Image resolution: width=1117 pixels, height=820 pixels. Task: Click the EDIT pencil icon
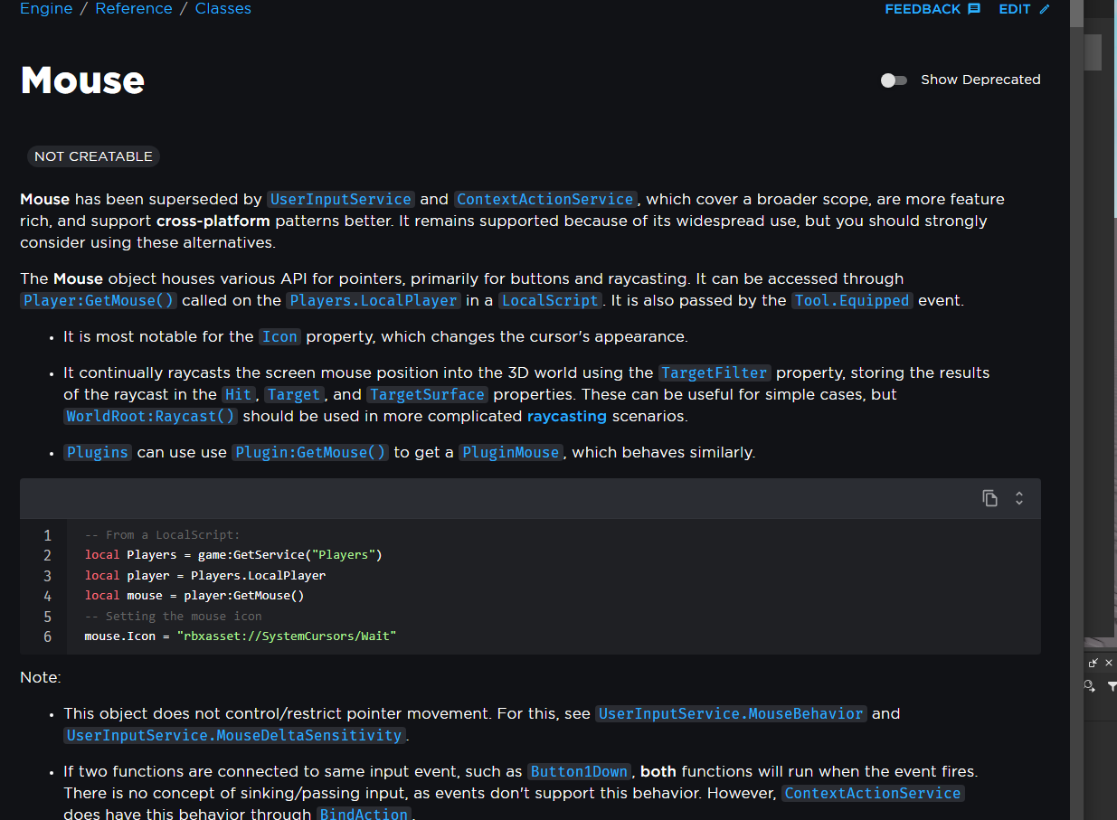(1045, 9)
